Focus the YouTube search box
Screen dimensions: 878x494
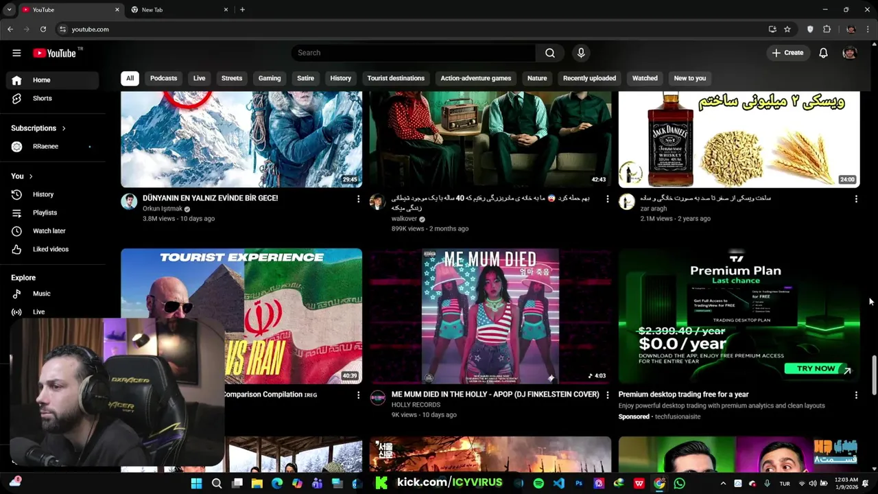(x=415, y=53)
